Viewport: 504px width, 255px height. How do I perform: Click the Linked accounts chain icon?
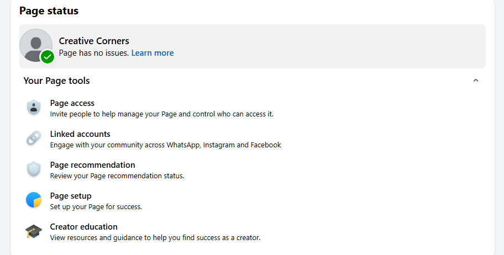click(34, 139)
